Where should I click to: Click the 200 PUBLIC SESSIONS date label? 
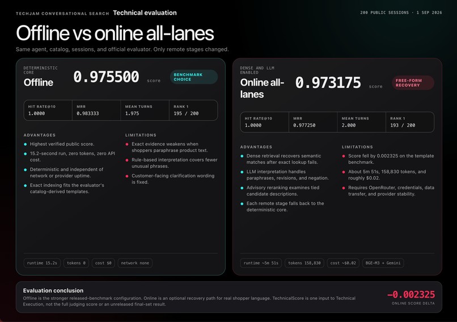point(401,12)
